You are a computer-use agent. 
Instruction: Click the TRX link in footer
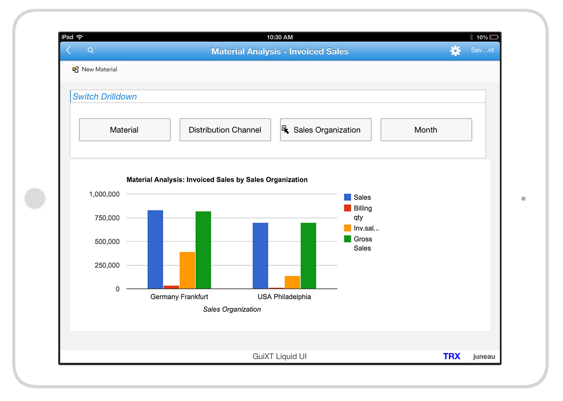click(x=451, y=356)
